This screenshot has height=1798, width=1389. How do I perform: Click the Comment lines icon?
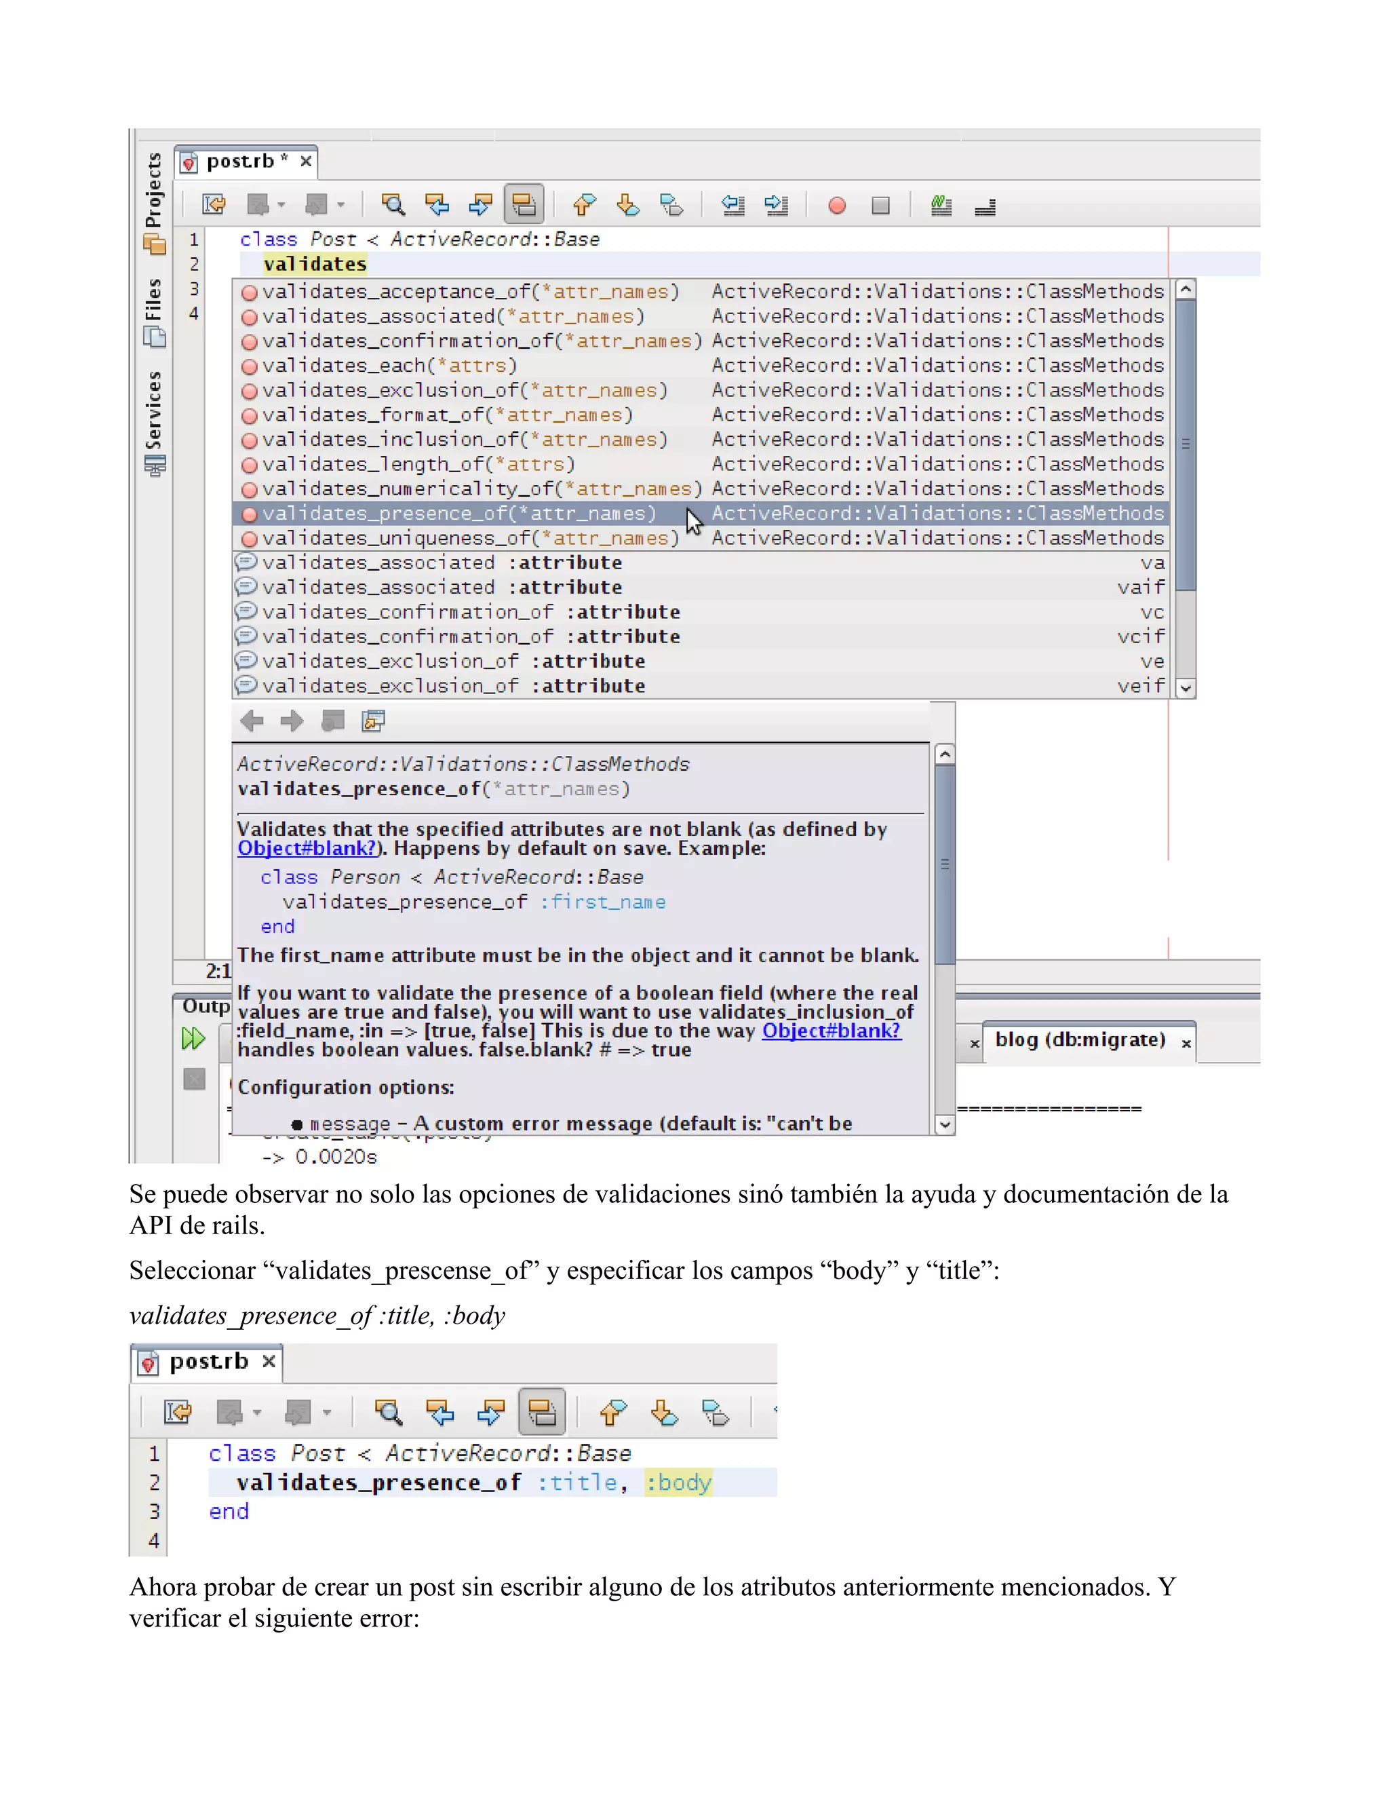941,205
